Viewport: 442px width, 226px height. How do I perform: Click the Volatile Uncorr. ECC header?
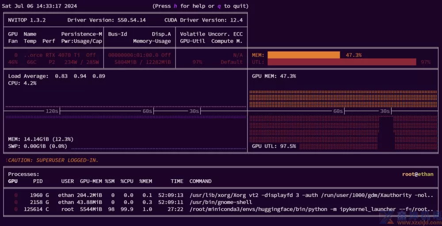point(211,34)
